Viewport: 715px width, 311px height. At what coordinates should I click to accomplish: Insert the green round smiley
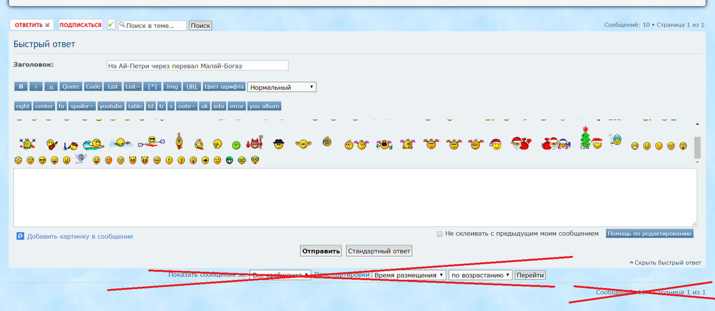coord(236,145)
